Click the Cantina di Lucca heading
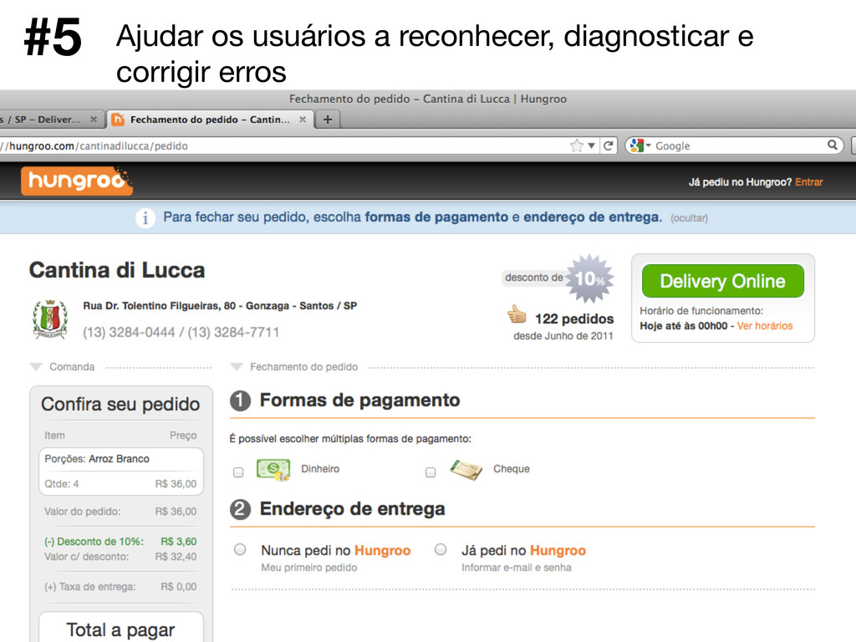 point(117,270)
